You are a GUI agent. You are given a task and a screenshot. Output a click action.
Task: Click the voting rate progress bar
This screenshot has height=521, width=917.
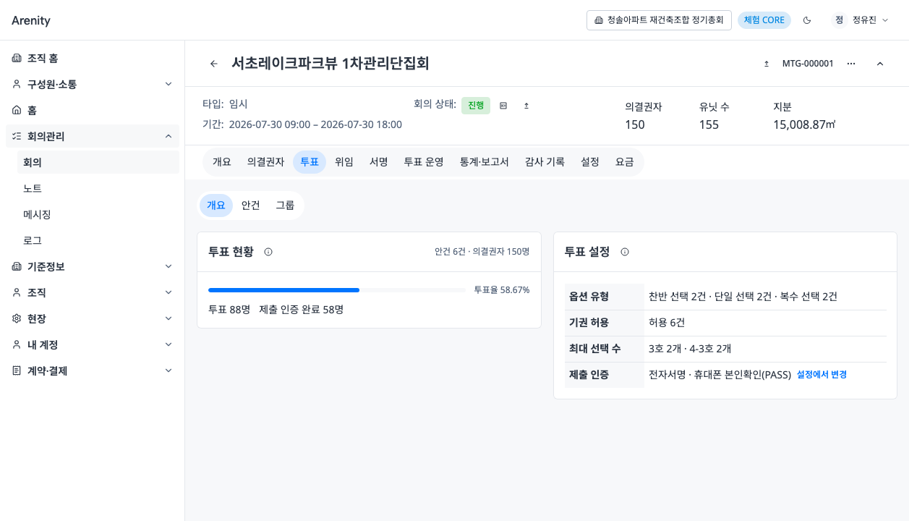coord(337,290)
